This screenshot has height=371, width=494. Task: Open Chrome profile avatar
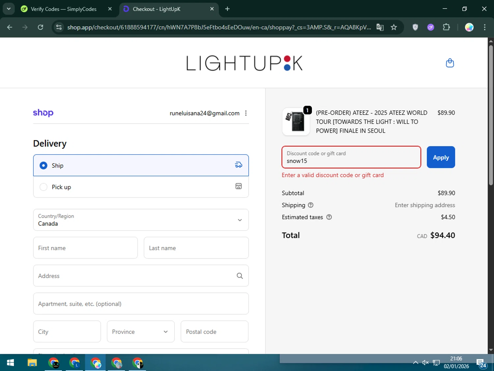[x=469, y=27]
